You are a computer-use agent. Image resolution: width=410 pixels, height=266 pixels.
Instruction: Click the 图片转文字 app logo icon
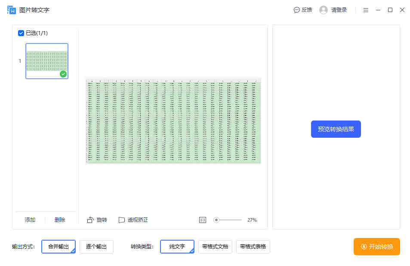(x=11, y=10)
